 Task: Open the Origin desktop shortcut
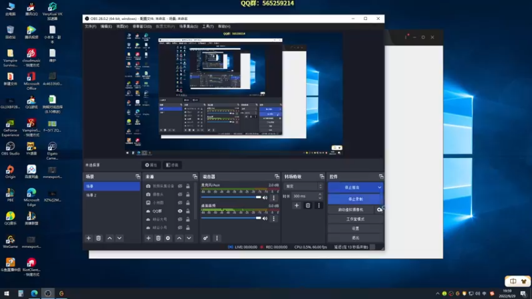[x=10, y=171]
